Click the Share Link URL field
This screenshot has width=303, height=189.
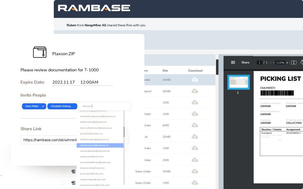[74, 140]
